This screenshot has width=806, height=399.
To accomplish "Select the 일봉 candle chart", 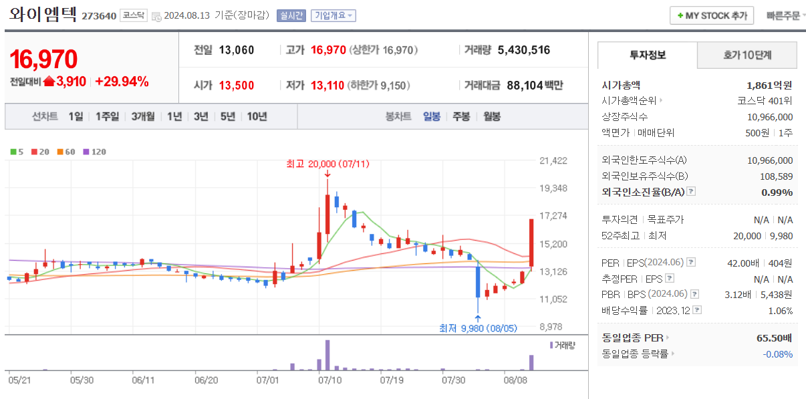I will (432, 116).
